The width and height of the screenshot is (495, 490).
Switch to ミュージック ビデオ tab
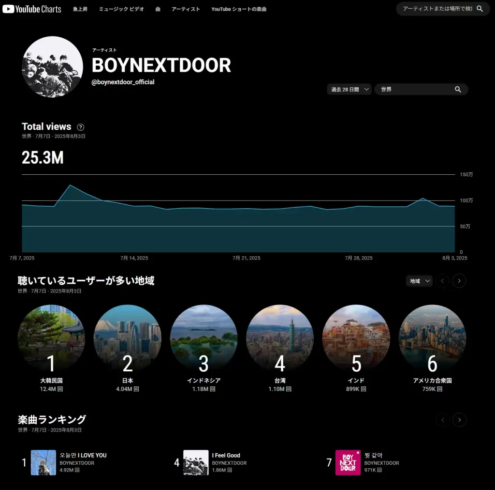click(121, 9)
